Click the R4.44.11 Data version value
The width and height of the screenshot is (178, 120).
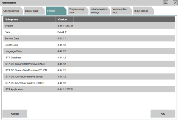pos(62,32)
